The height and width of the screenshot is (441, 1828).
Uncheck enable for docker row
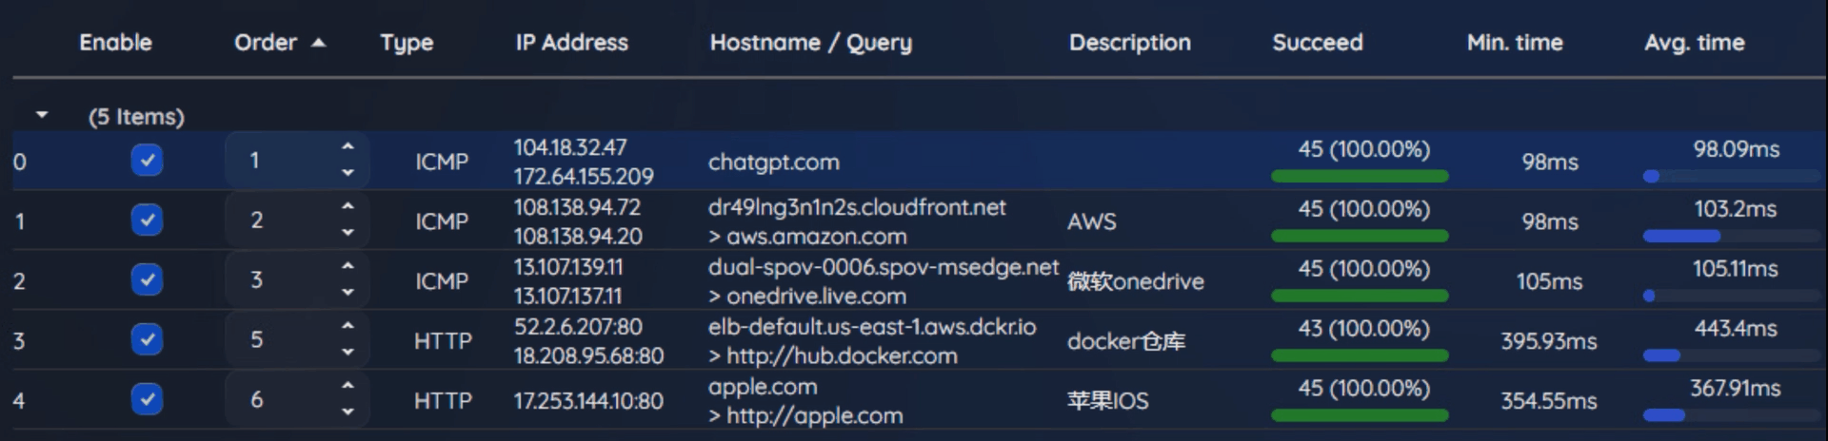tap(147, 338)
